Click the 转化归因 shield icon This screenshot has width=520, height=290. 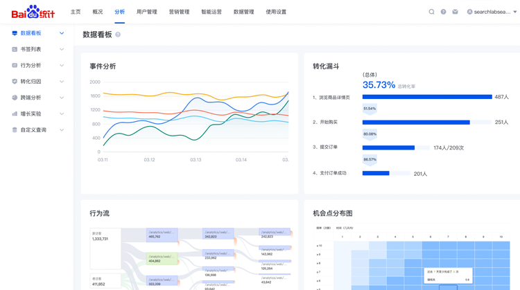[15, 82]
